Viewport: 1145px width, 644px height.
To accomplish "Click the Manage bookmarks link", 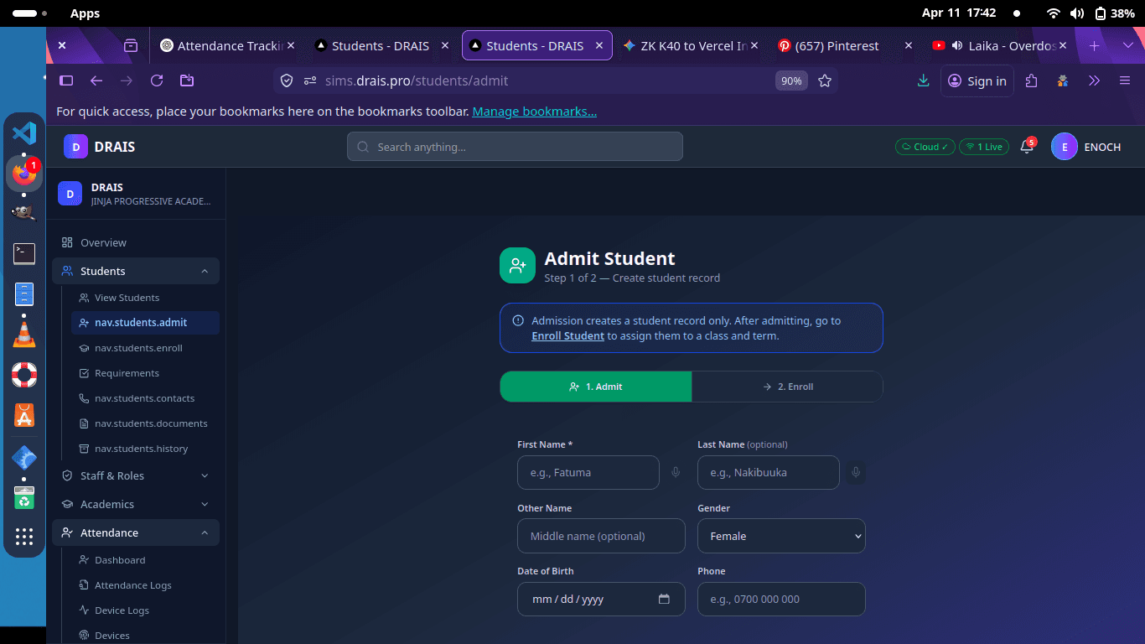I will coord(534,112).
